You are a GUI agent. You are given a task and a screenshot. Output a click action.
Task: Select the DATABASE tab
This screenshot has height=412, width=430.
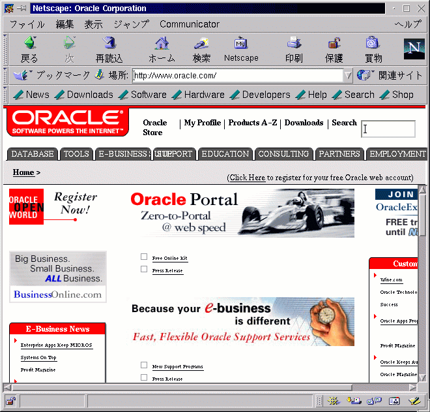33,154
